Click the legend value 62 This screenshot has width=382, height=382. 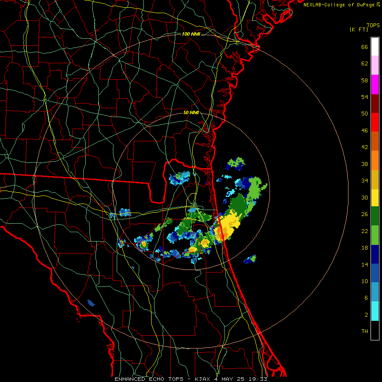365,64
